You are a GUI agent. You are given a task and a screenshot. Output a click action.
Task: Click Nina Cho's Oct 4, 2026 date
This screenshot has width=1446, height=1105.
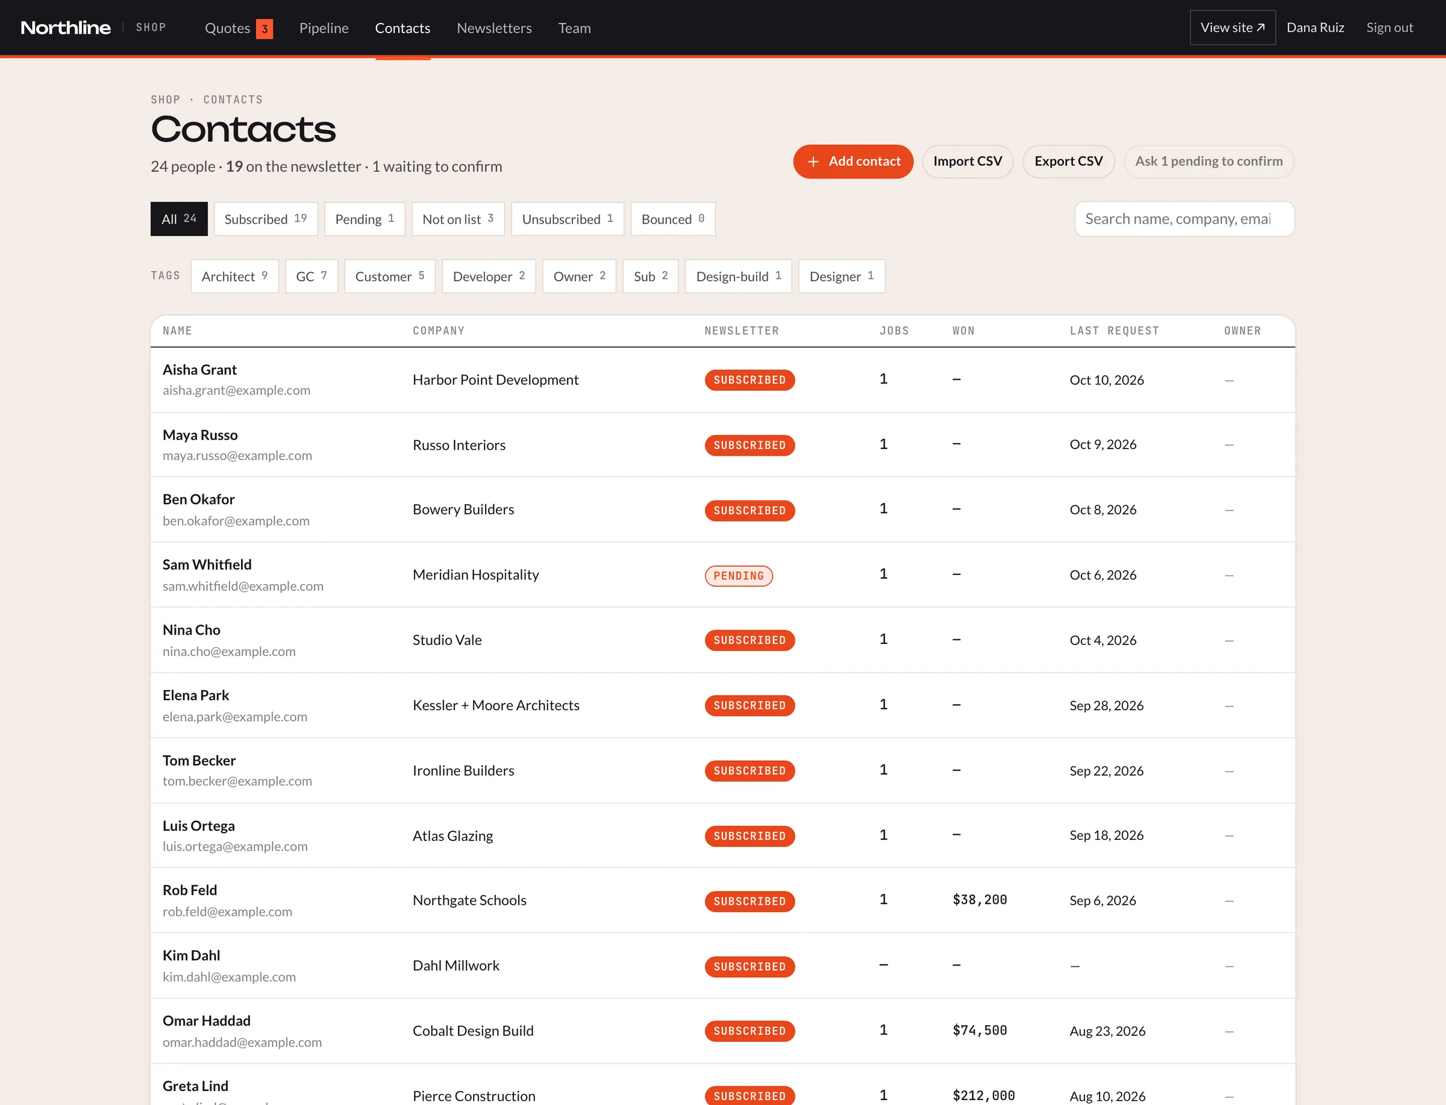1103,641
